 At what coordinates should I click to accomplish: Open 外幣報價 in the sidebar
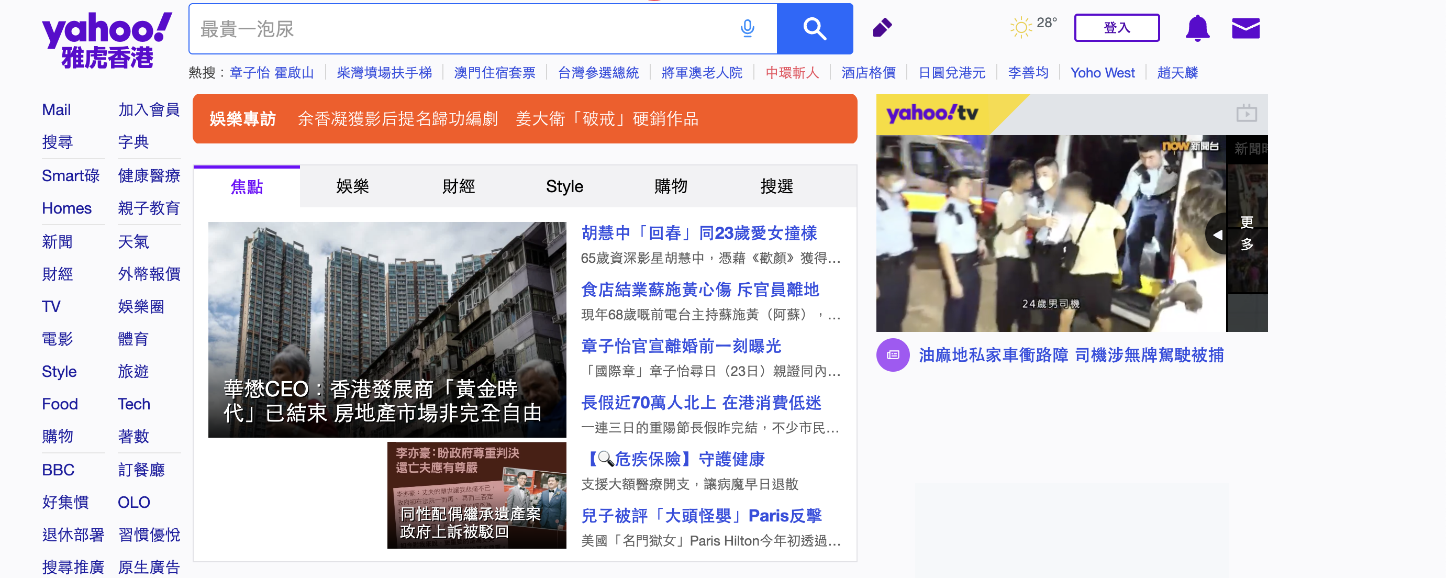tap(149, 274)
